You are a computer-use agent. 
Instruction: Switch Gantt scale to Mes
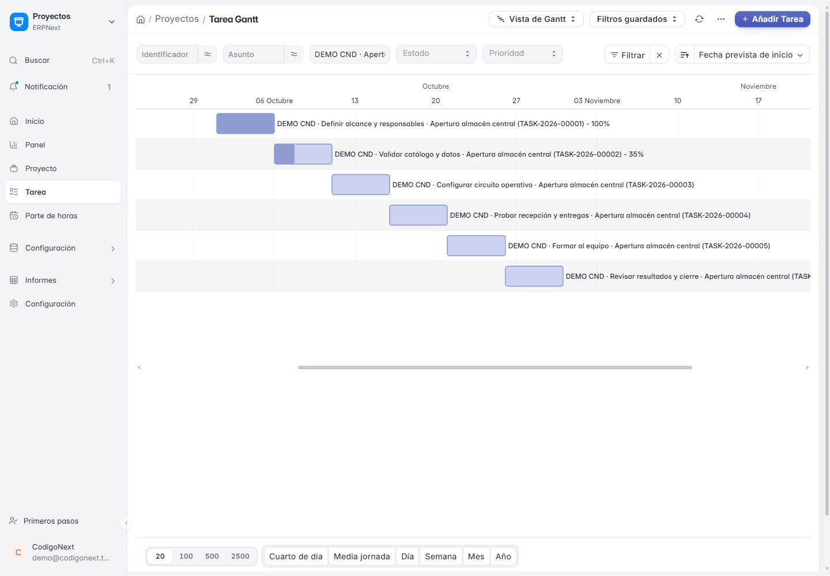tap(476, 556)
